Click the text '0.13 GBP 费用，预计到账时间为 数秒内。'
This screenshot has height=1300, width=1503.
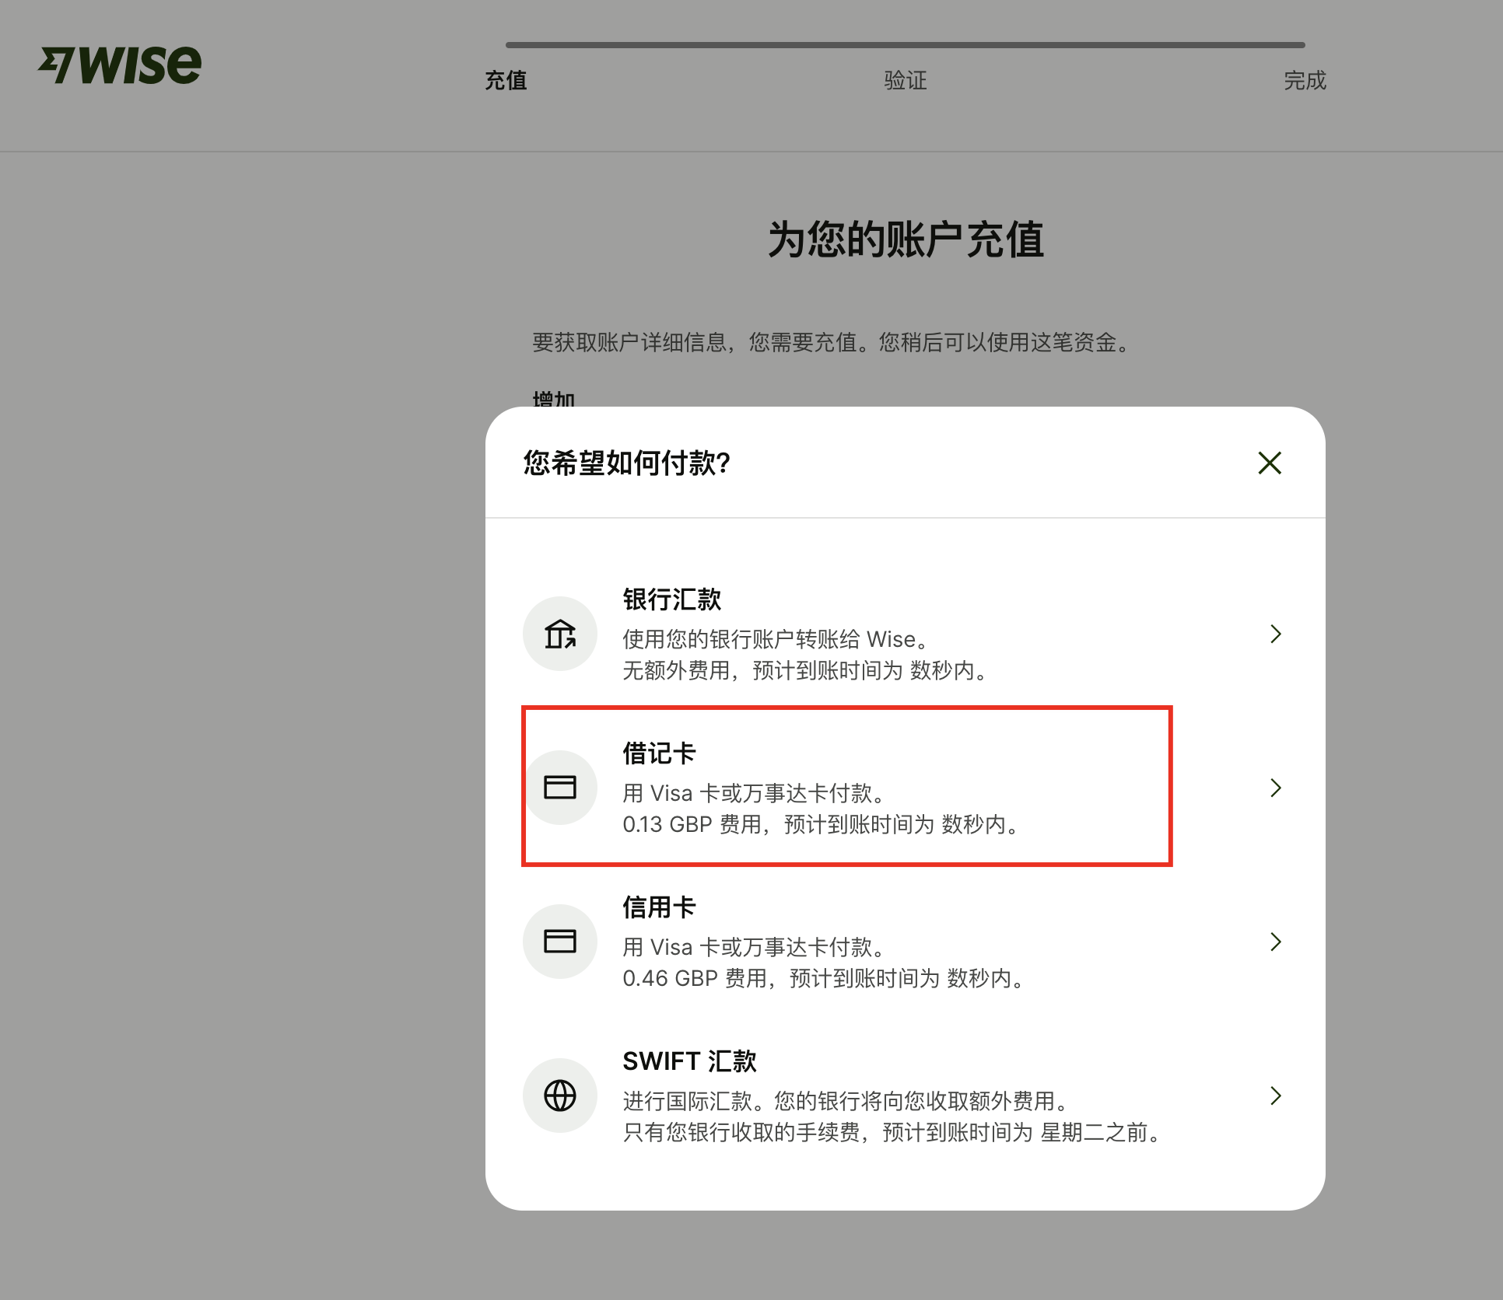pos(823,824)
